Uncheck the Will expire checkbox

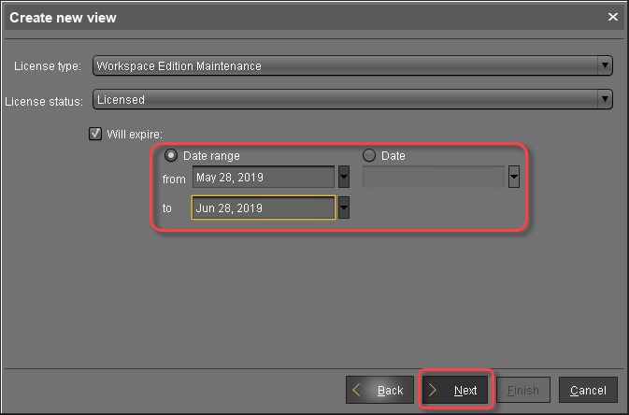(95, 134)
